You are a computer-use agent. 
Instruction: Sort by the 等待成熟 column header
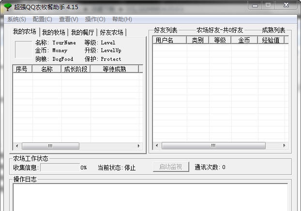coord(114,69)
